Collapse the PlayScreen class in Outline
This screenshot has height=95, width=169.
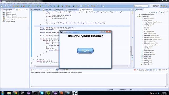[x=137, y=16]
